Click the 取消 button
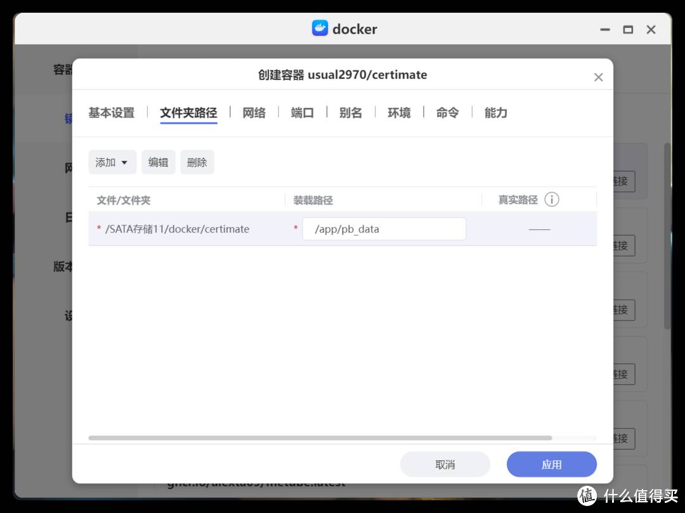The image size is (685, 513). pyautogui.click(x=445, y=465)
